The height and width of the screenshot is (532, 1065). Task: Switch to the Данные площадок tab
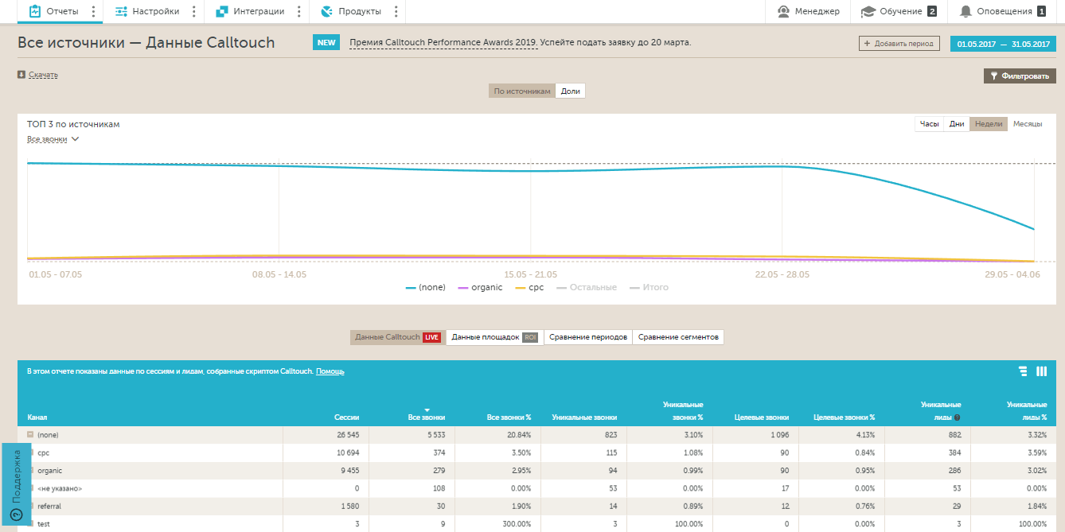point(494,337)
